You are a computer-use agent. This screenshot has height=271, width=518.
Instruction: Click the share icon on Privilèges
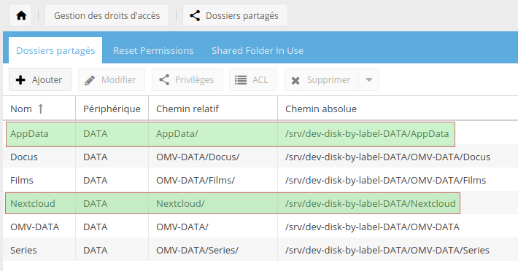(x=164, y=80)
